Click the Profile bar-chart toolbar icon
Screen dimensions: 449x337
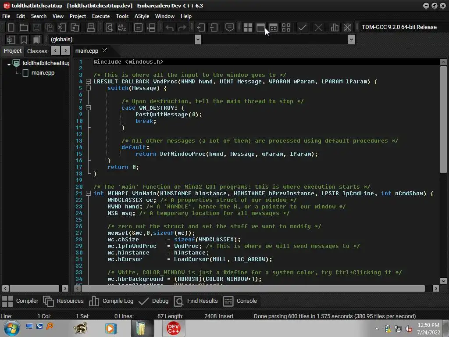(335, 28)
